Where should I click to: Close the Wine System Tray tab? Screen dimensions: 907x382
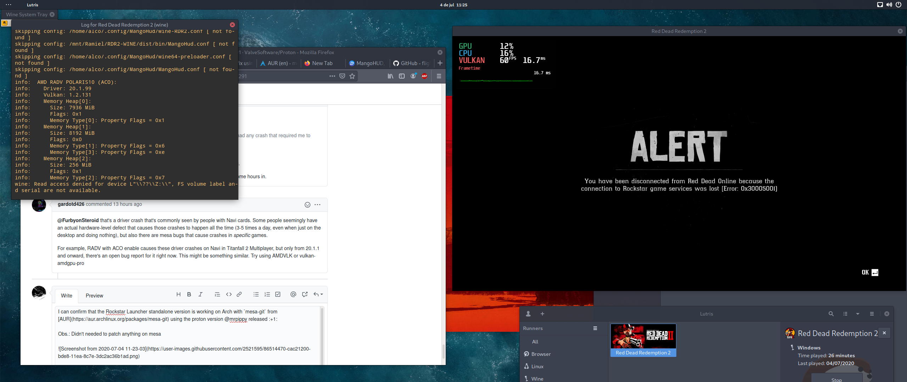click(52, 15)
